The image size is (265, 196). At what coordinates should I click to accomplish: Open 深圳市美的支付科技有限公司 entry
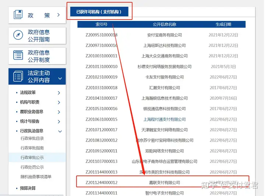click(x=165, y=172)
